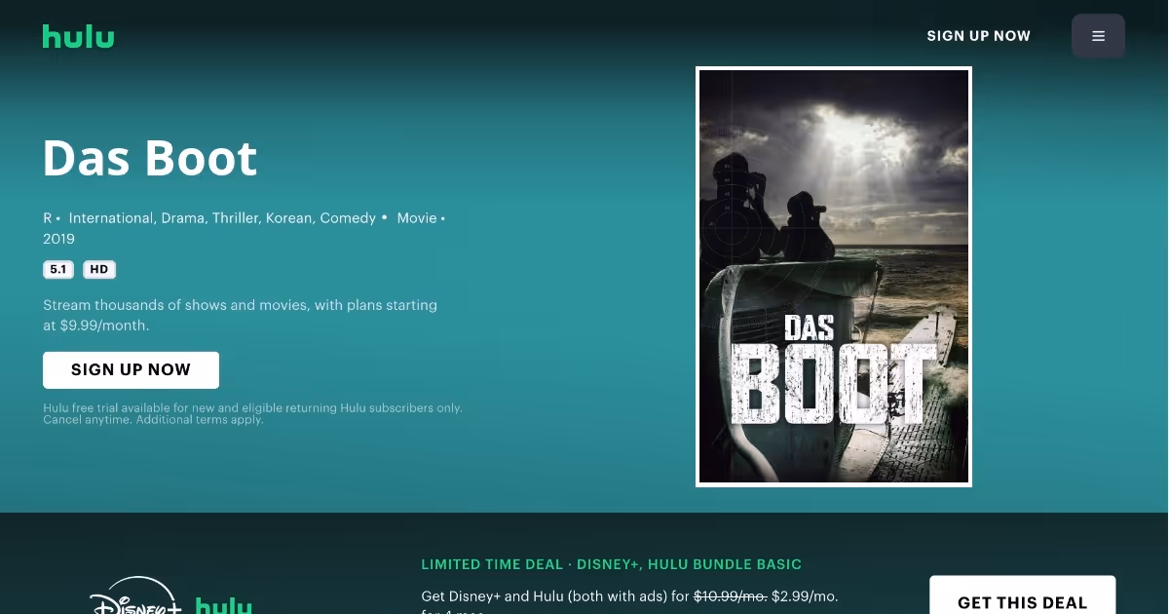Click the Movie label in metadata
Screen dimensions: 1169x614
[417, 218]
